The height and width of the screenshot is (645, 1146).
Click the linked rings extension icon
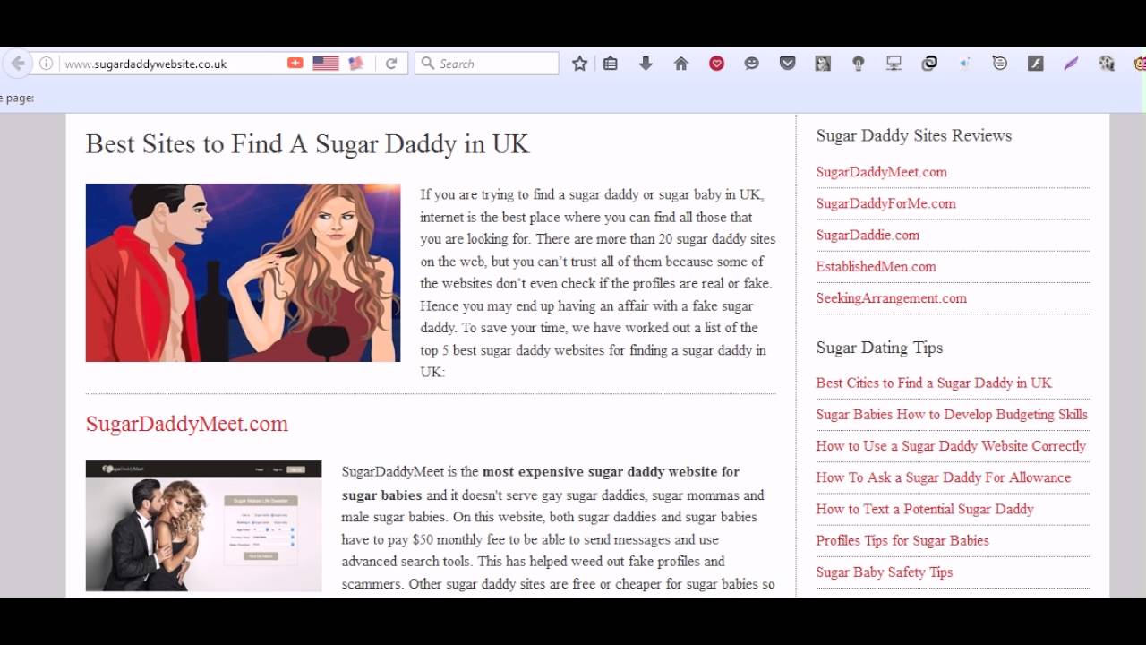[929, 64]
